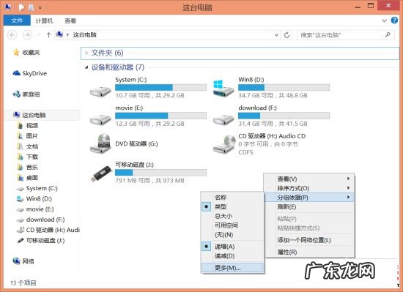This screenshot has height=292, width=403.
Task: Click the 分组依据(P) menu entry
Action: [x=309, y=198]
